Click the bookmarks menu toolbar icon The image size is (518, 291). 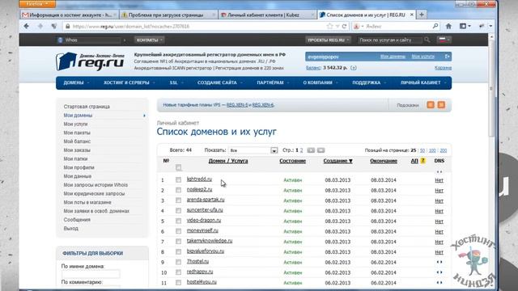[x=465, y=26]
